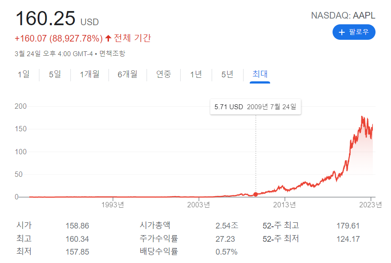Follow AAPL using the 팔로우 button
This screenshot has width=391, height=263.
click(354, 32)
